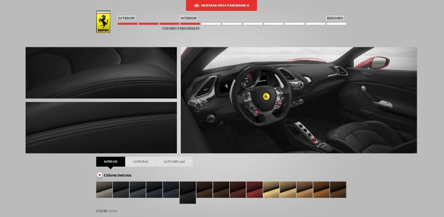Jump to the Resumen step

tap(335, 18)
